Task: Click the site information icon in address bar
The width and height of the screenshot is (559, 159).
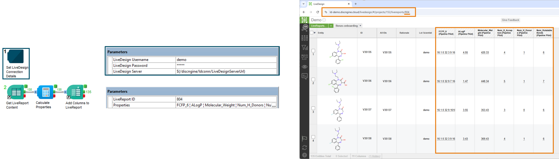Action: point(326,12)
